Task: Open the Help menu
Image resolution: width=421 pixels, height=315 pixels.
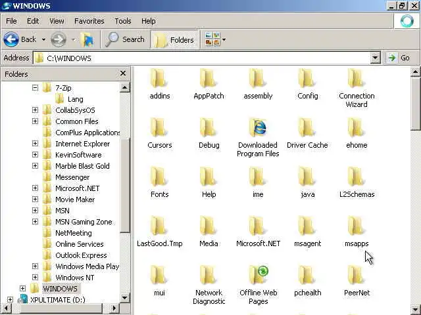Action: 149,21
